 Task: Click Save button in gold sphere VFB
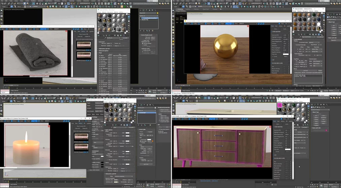pyautogui.click(x=276, y=29)
